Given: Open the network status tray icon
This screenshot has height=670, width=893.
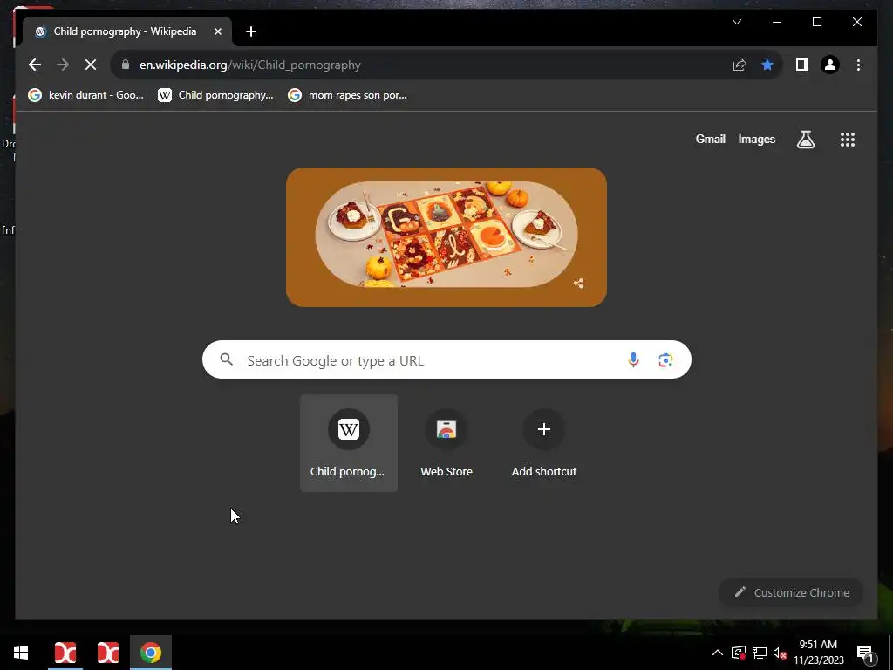Looking at the screenshot, I should coord(760,653).
